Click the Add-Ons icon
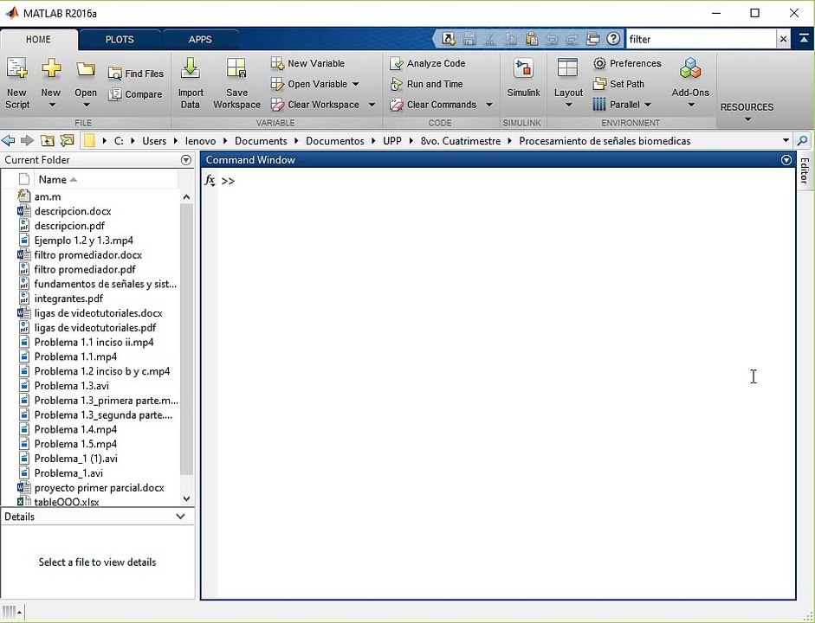Viewport: 815px width, 623px height. click(690, 68)
